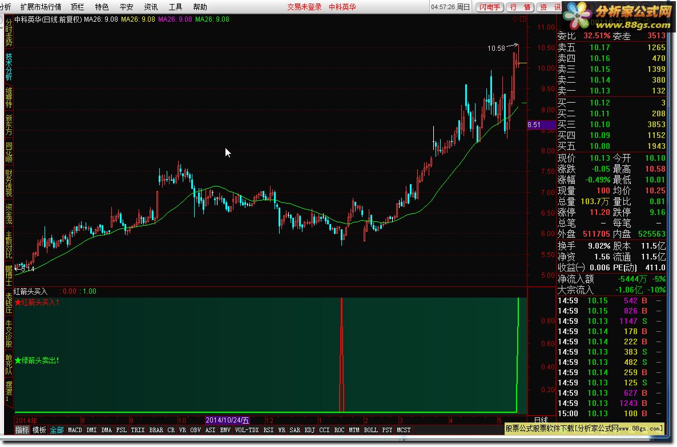Switch indicator to KDJ
The width and height of the screenshot is (677, 447).
coord(309,430)
